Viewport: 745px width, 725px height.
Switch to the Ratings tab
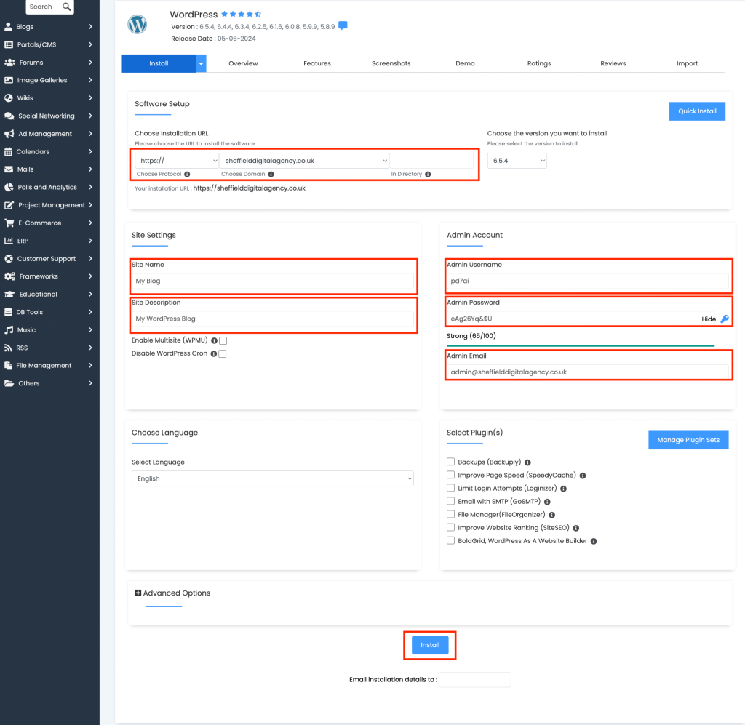[539, 63]
